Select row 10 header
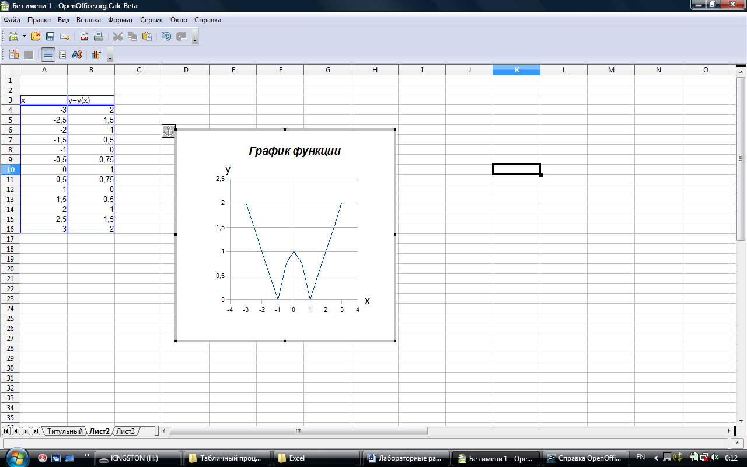Image resolution: width=747 pixels, height=467 pixels. 10,169
